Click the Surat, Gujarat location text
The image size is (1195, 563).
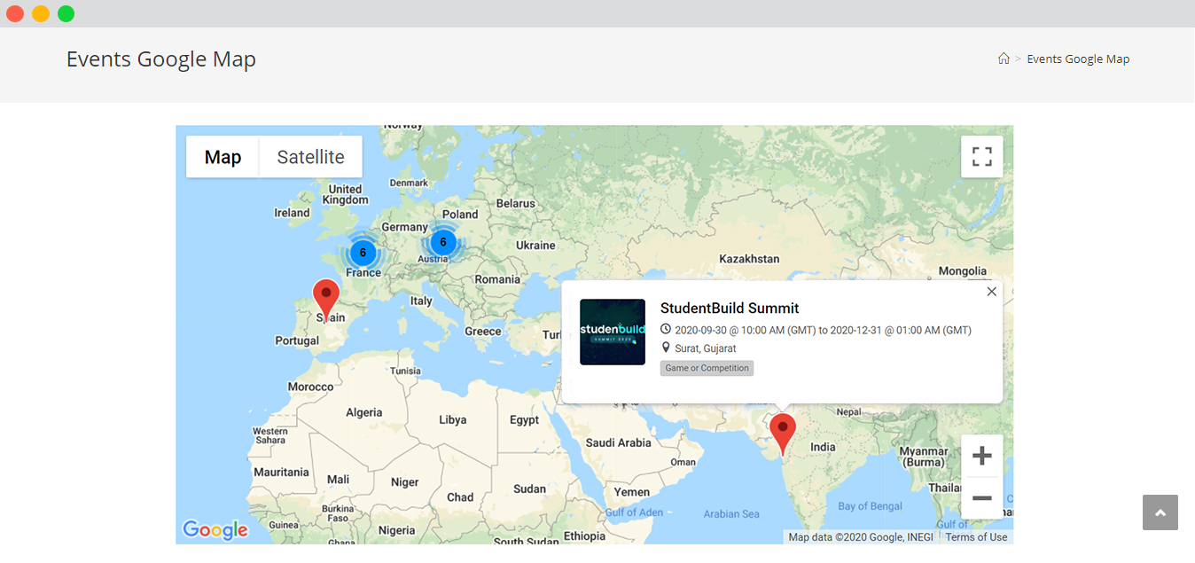tap(706, 348)
